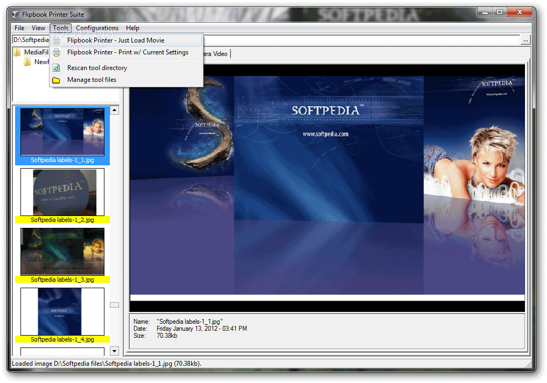Image resolution: width=547 pixels, height=383 pixels.
Task: Open the Configurations menu
Action: click(x=97, y=28)
